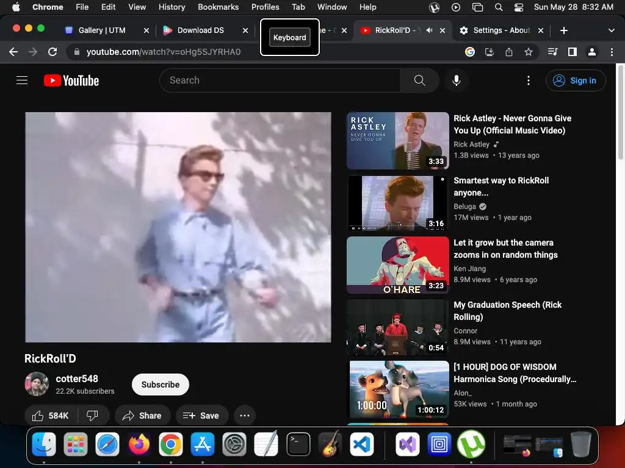Click the Beluga channel name
Screen dimensions: 625x468
[464, 206]
